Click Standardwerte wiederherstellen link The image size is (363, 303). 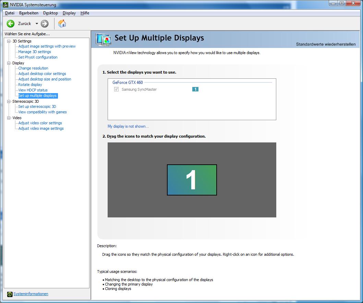coord(326,44)
